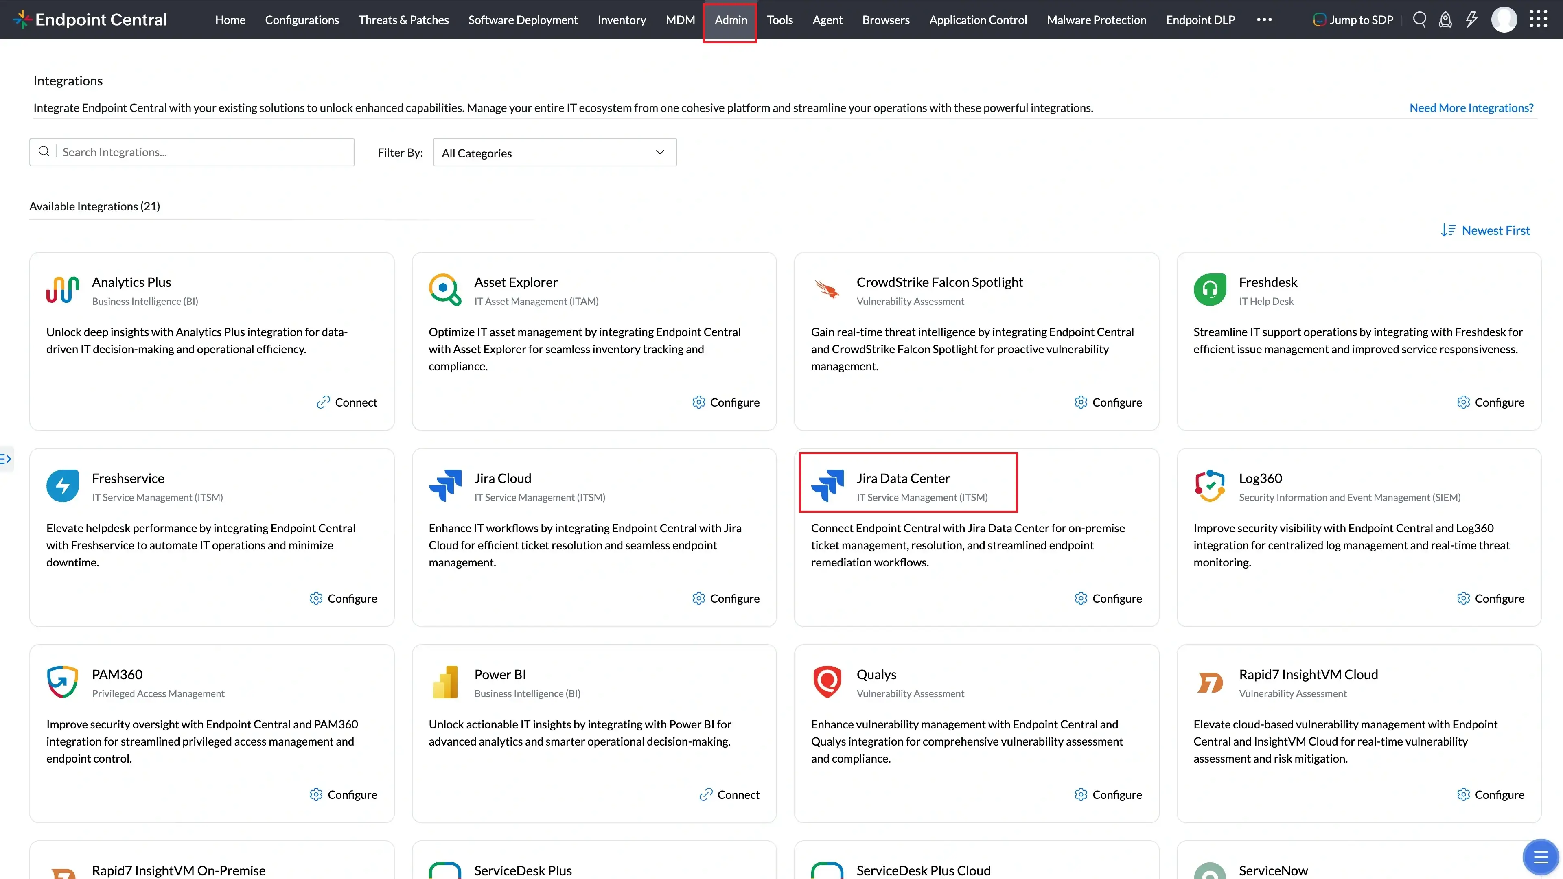The width and height of the screenshot is (1563, 879).
Task: Go to Software Deployment tab
Action: pyautogui.click(x=522, y=20)
